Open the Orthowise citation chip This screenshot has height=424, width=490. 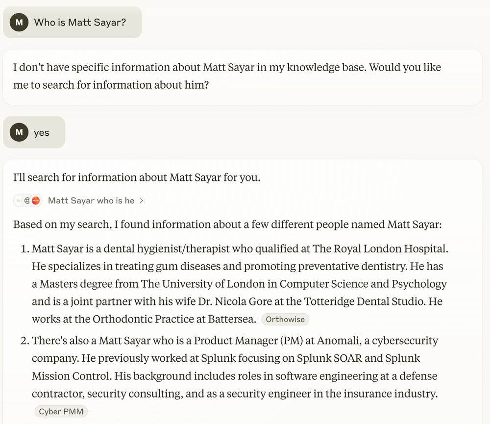tap(285, 319)
